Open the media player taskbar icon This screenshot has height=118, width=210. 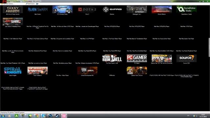[x=9, y=116]
